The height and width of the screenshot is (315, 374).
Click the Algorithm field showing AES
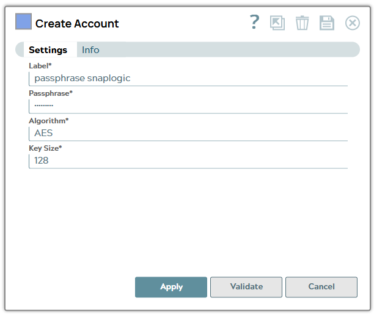pyautogui.click(x=188, y=133)
